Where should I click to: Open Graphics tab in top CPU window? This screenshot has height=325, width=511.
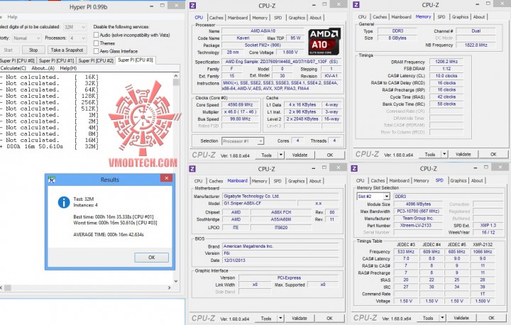(297, 18)
